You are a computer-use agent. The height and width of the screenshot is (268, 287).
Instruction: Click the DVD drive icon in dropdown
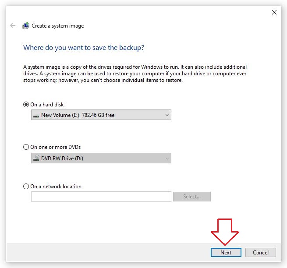[x=36, y=158]
